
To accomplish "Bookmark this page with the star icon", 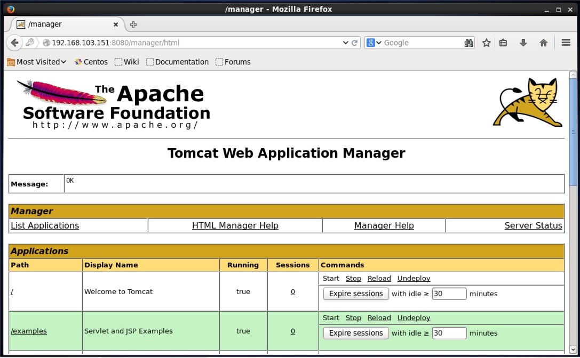I will pos(487,43).
